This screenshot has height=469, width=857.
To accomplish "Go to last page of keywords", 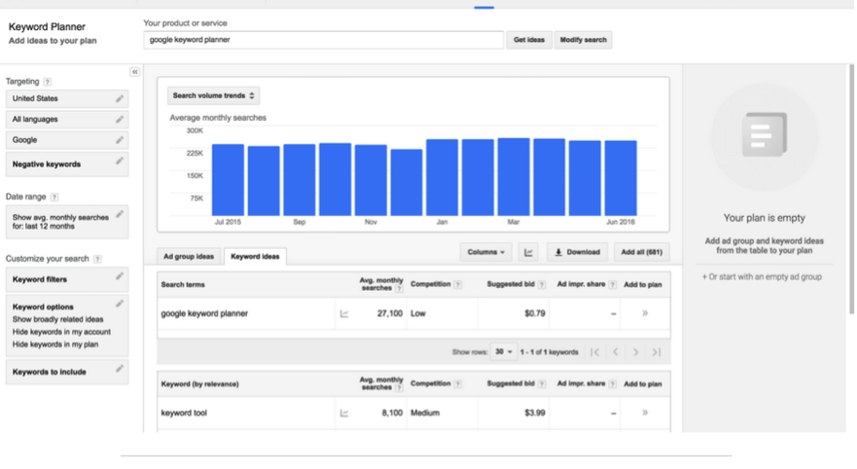I will coord(657,352).
